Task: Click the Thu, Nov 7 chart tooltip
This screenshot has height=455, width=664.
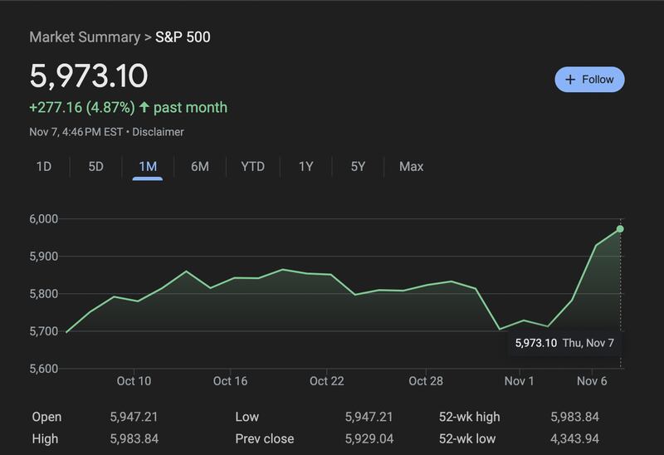Action: tap(566, 342)
